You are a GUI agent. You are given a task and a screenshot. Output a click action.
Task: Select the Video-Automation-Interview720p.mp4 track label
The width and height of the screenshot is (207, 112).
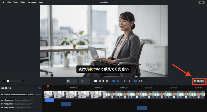tap(18, 94)
